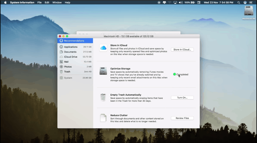Close the storage window with red button

pyautogui.click(x=60, y=36)
